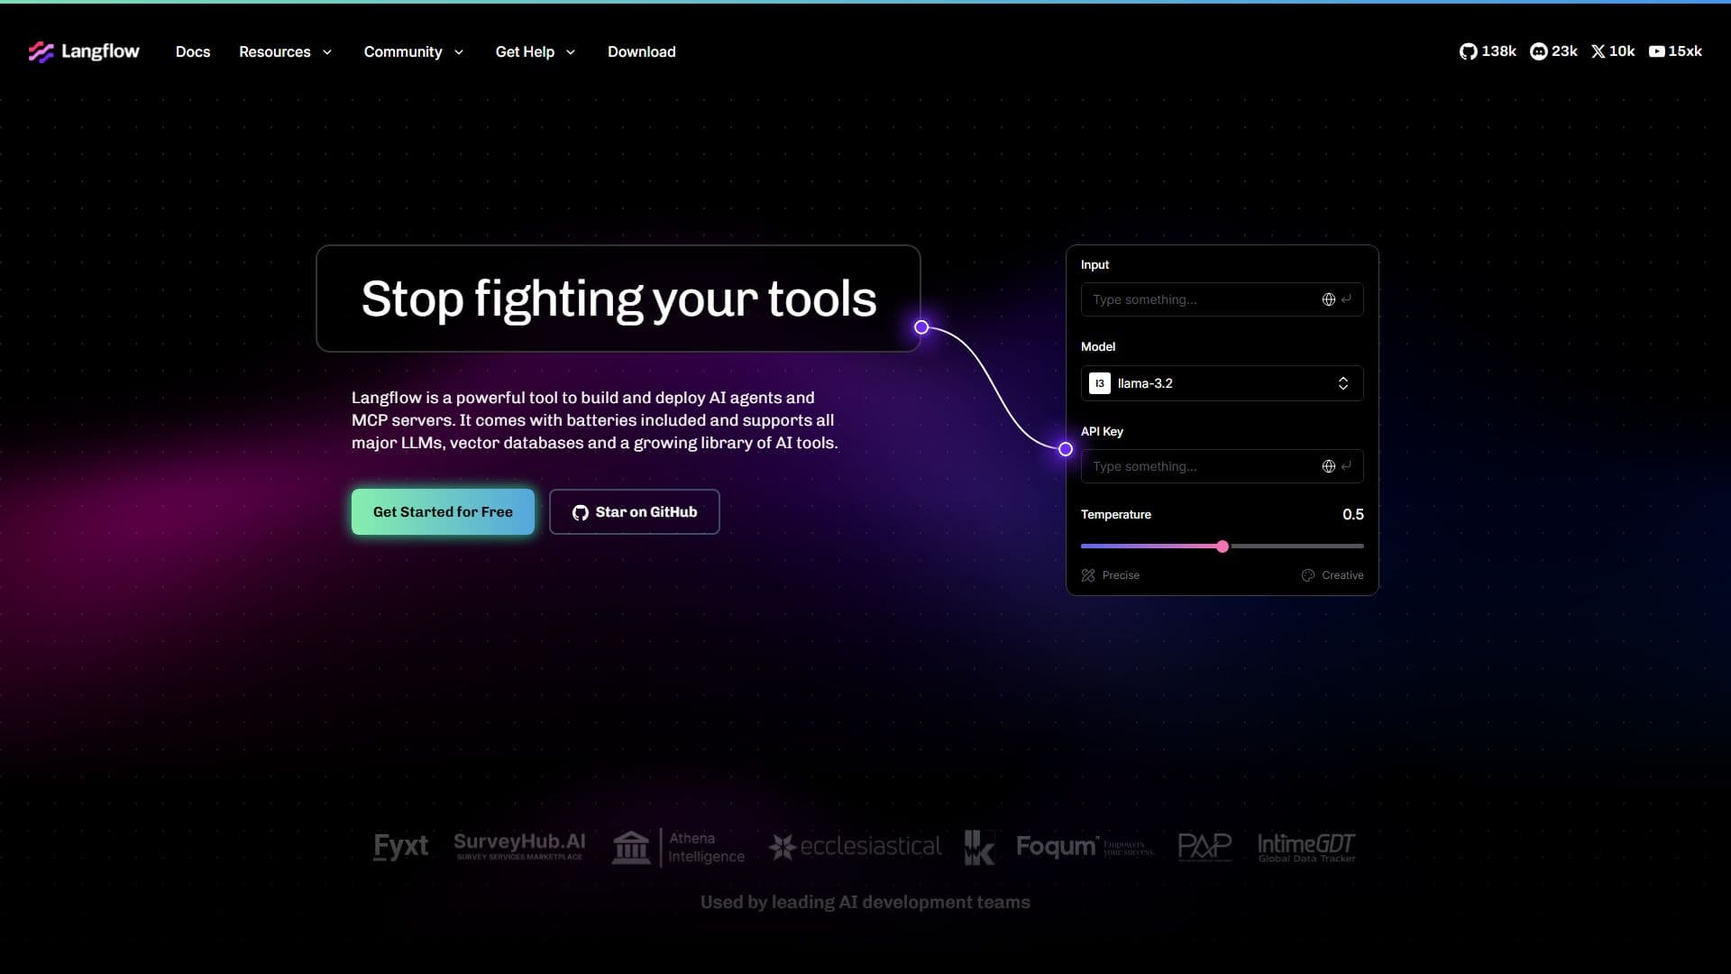Click the Temperature value 0.5
The height and width of the screenshot is (974, 1731).
pyautogui.click(x=1352, y=514)
